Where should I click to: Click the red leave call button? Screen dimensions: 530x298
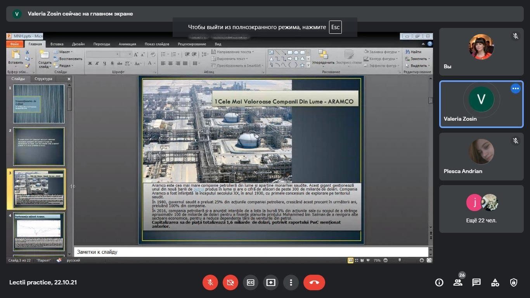314,282
